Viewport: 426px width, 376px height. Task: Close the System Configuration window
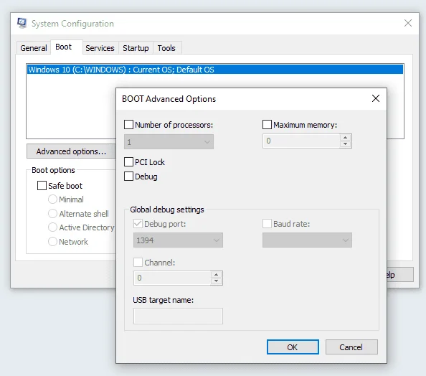tap(408, 23)
